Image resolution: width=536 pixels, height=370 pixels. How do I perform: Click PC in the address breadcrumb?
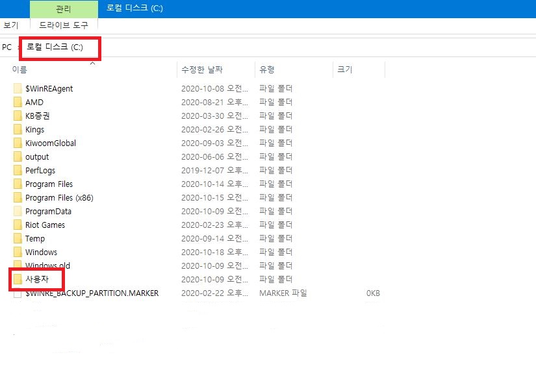pos(7,47)
